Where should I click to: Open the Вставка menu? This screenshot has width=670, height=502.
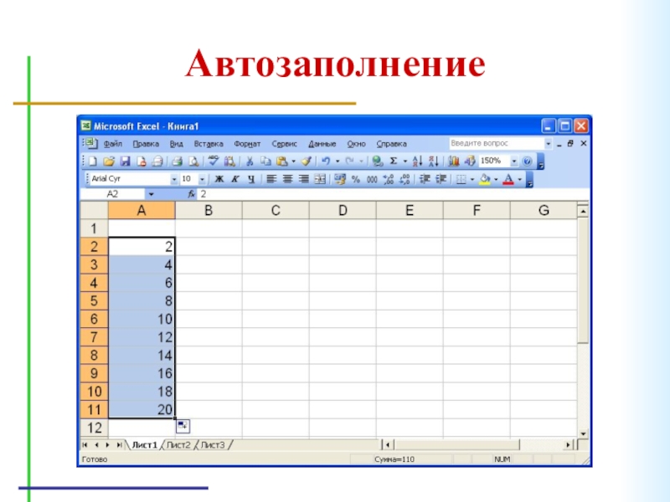click(x=209, y=144)
